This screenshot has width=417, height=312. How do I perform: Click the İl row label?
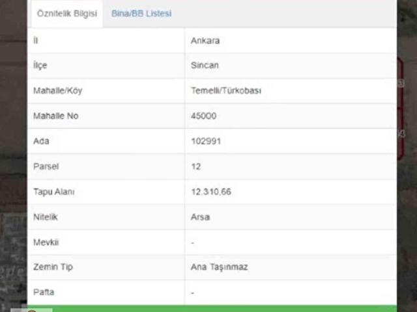coord(35,40)
